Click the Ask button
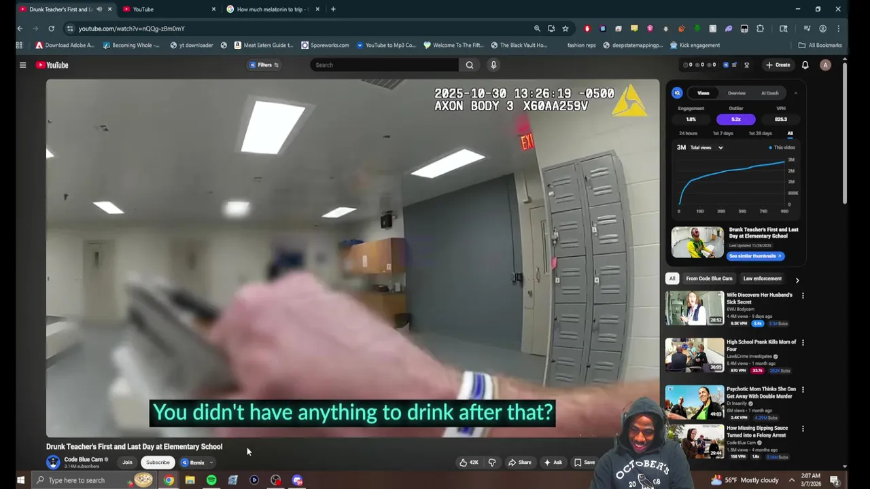870x489 pixels. tap(553, 463)
